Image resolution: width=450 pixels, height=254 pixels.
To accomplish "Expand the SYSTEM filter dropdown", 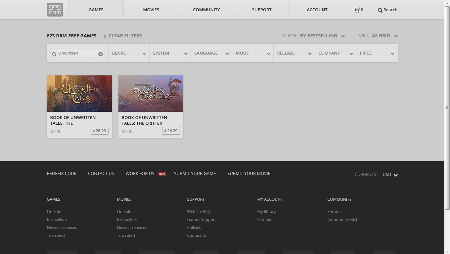I will pyautogui.click(x=170, y=53).
